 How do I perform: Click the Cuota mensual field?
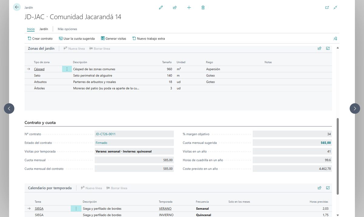click(134, 160)
